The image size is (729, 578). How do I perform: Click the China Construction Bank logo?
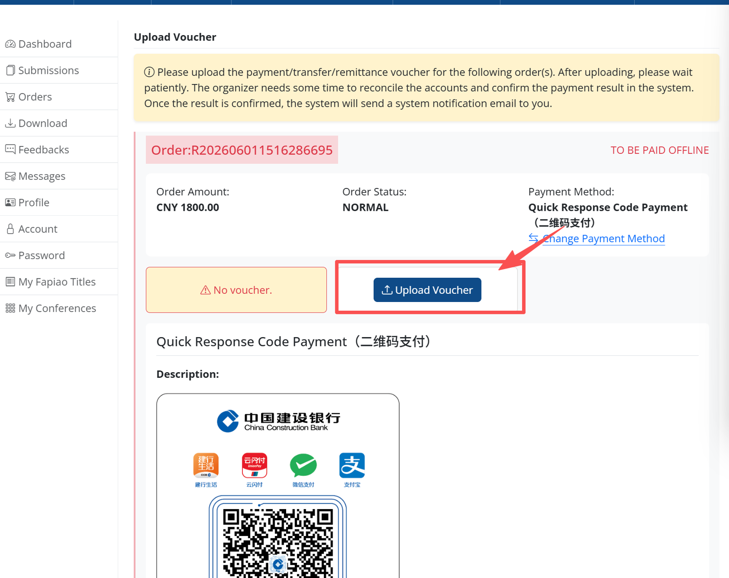click(x=278, y=421)
